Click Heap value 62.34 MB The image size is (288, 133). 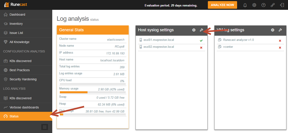(x=111, y=105)
